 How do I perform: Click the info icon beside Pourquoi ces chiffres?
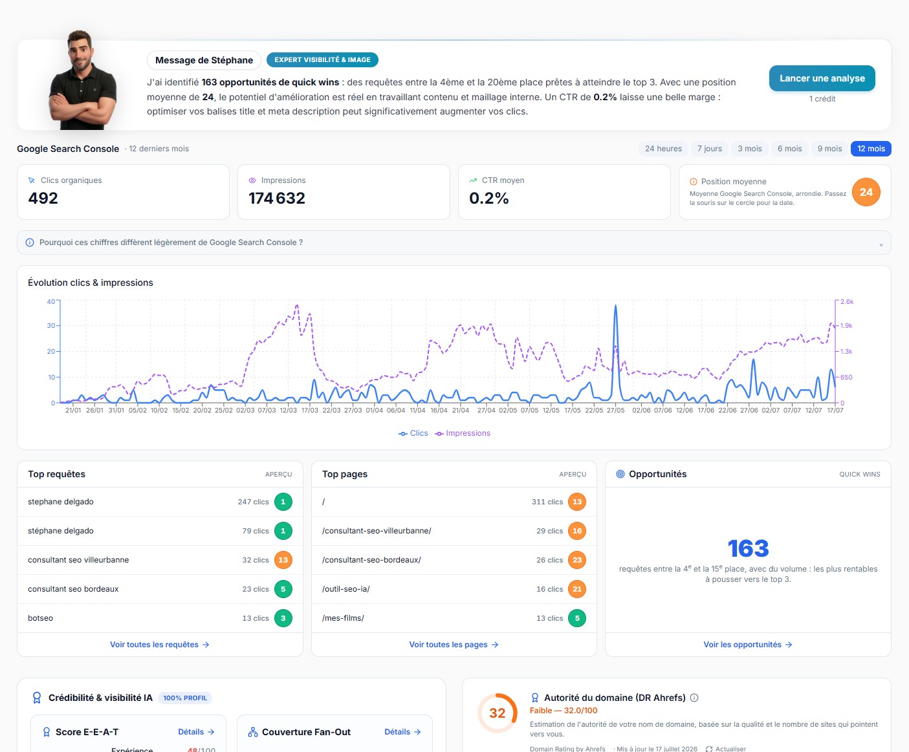coord(30,242)
